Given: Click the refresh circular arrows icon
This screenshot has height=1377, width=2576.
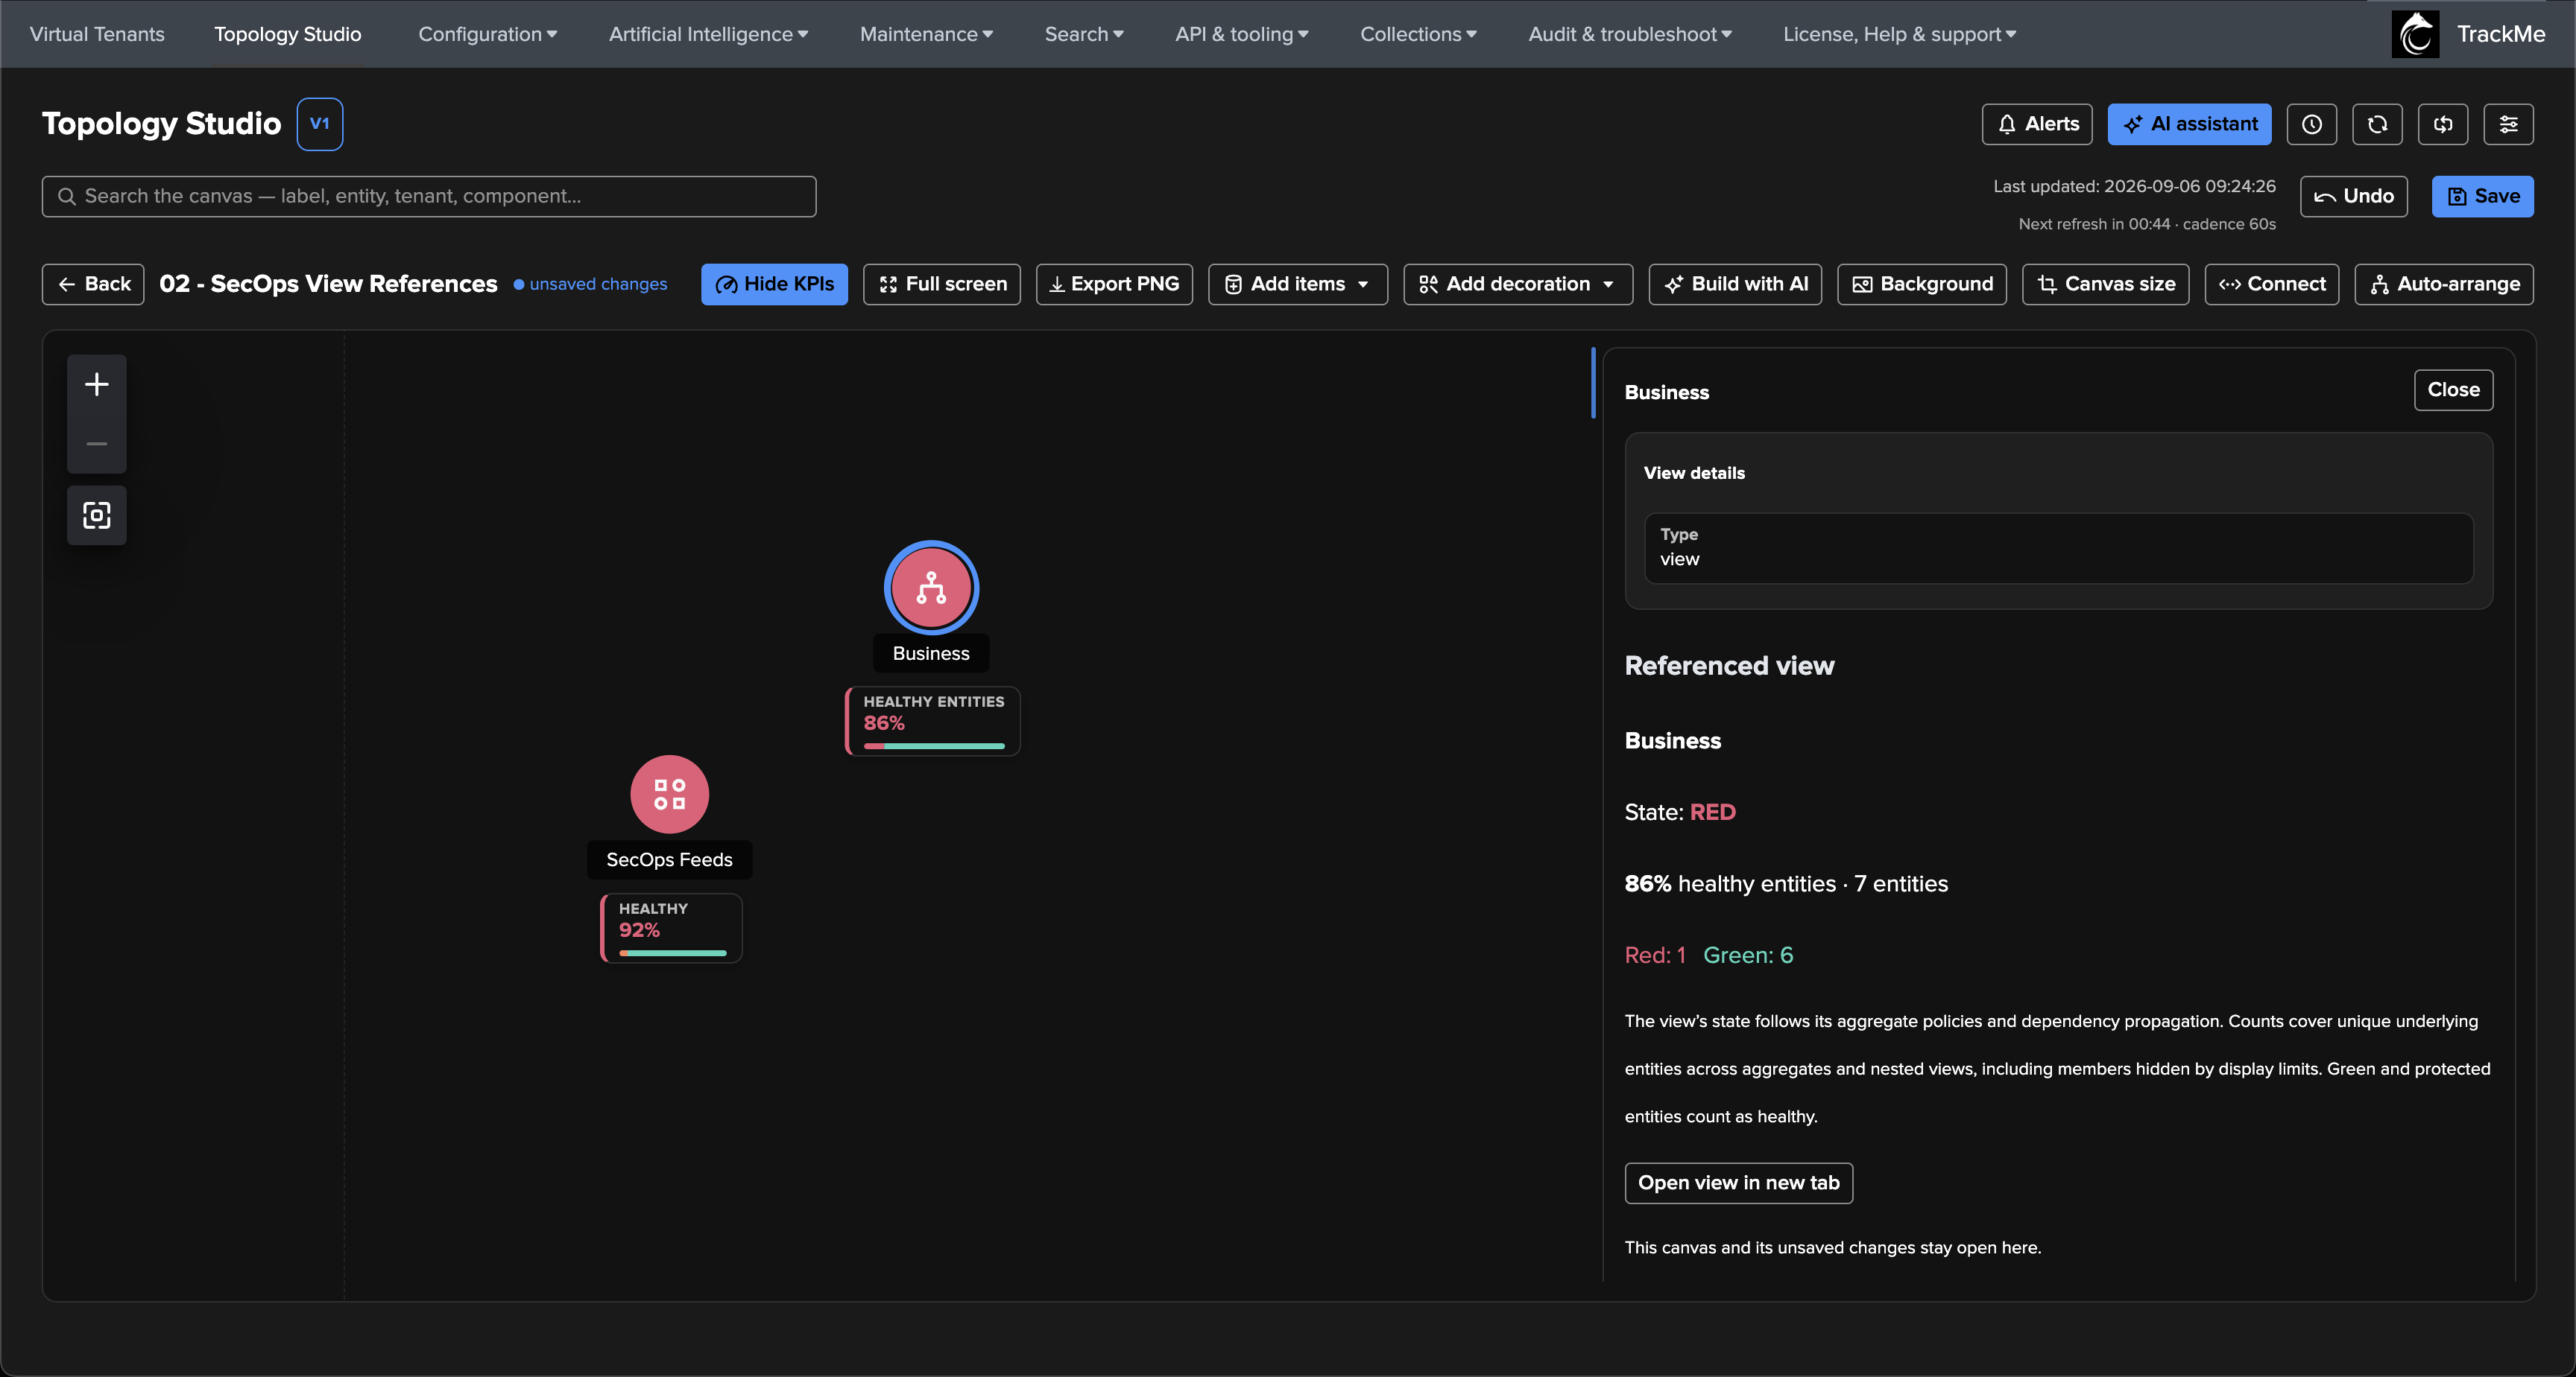Looking at the screenshot, I should point(2377,124).
